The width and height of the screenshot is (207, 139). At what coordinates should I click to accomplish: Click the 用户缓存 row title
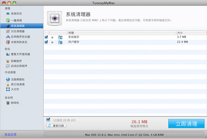click(x=74, y=42)
